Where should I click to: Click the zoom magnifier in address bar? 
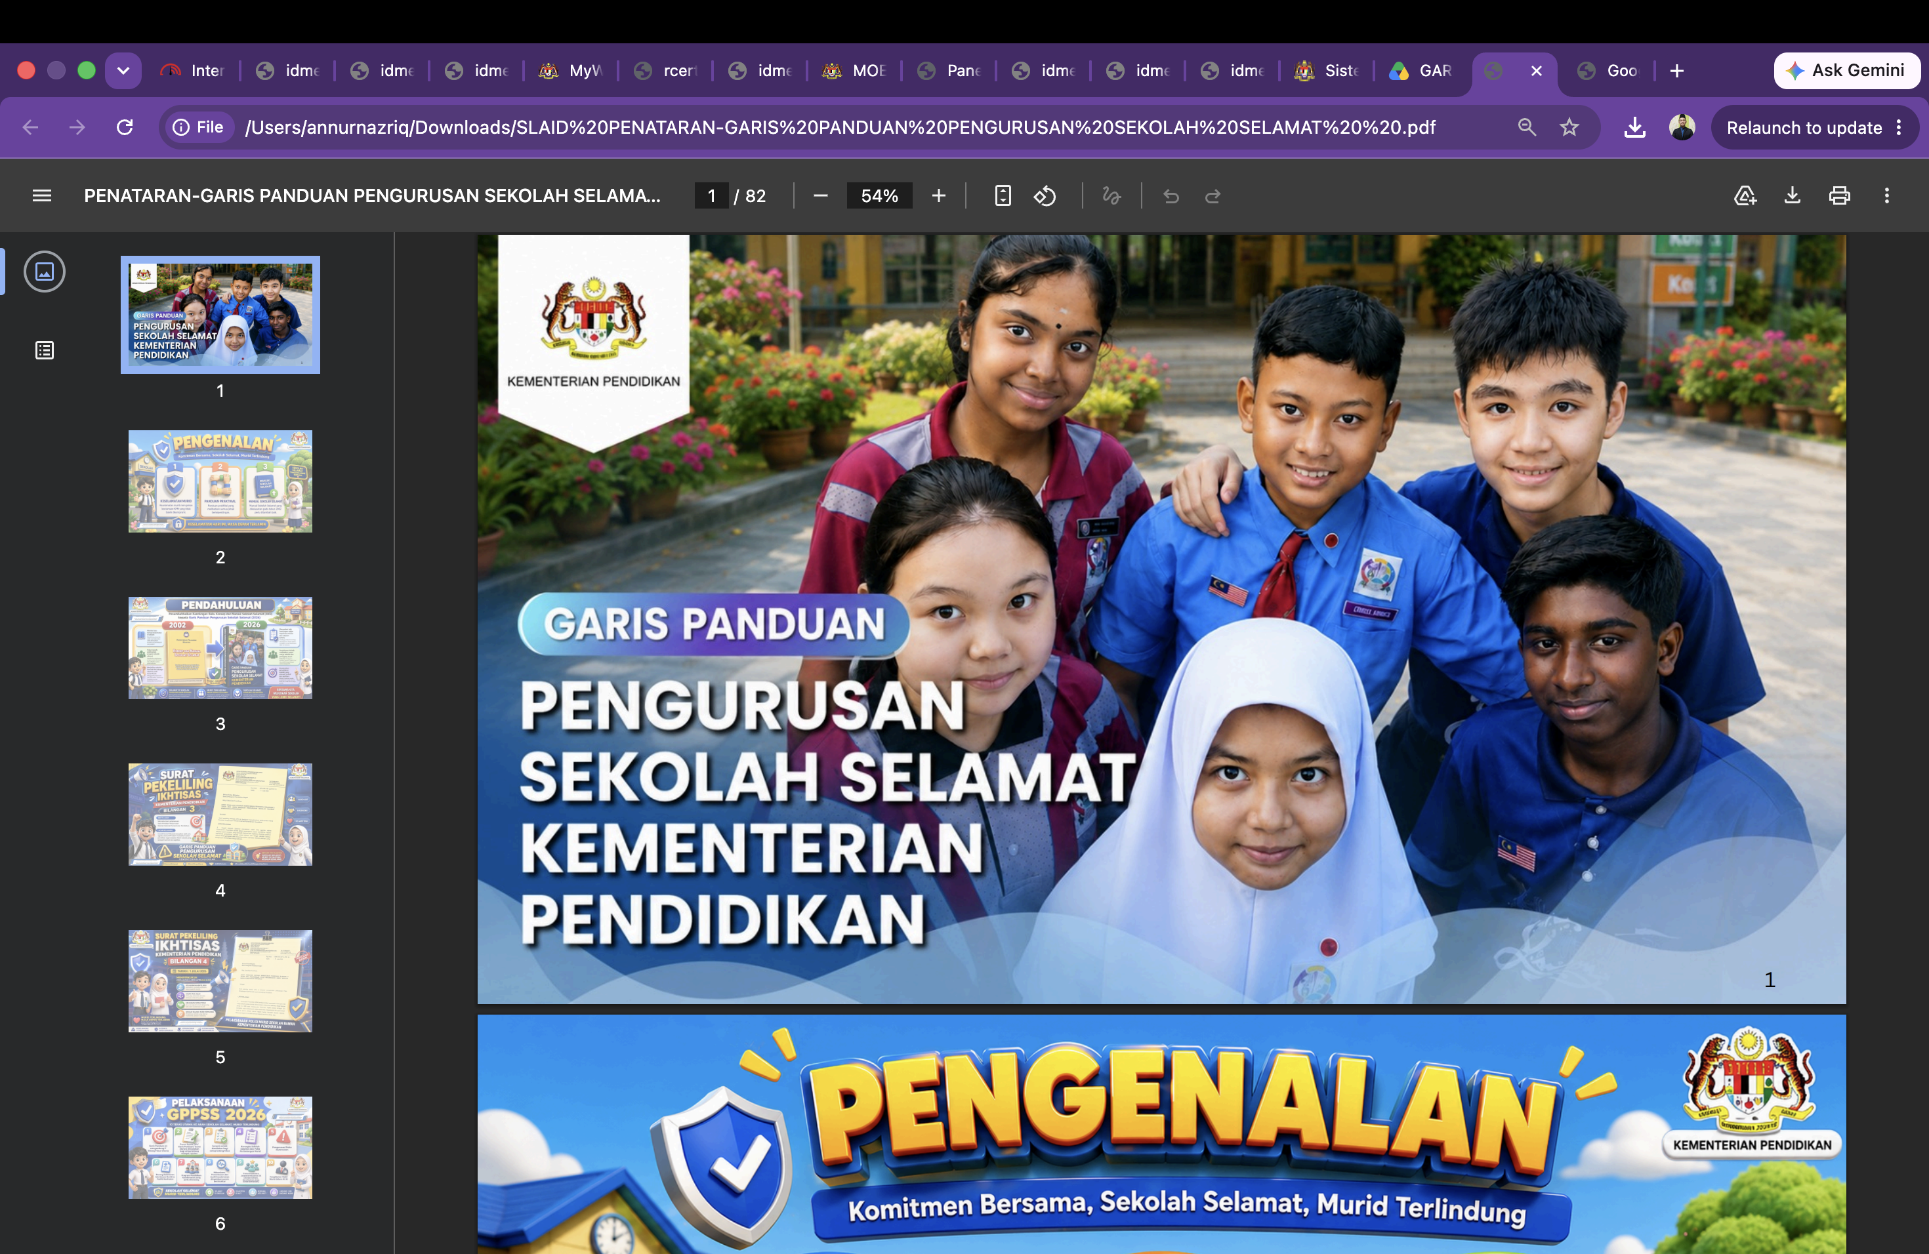click(1527, 127)
